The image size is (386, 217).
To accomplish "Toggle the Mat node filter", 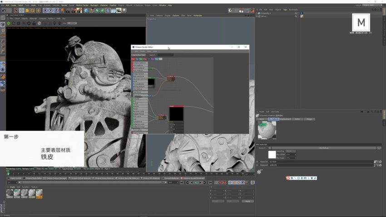I will point(133,59).
